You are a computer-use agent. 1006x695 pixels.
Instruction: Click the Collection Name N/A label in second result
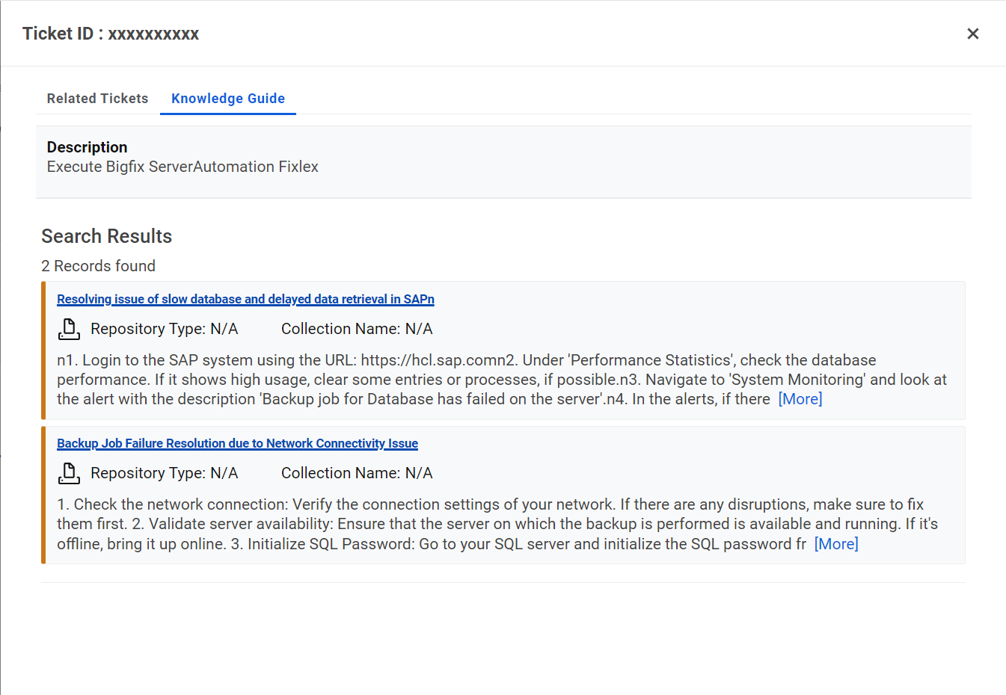point(356,472)
